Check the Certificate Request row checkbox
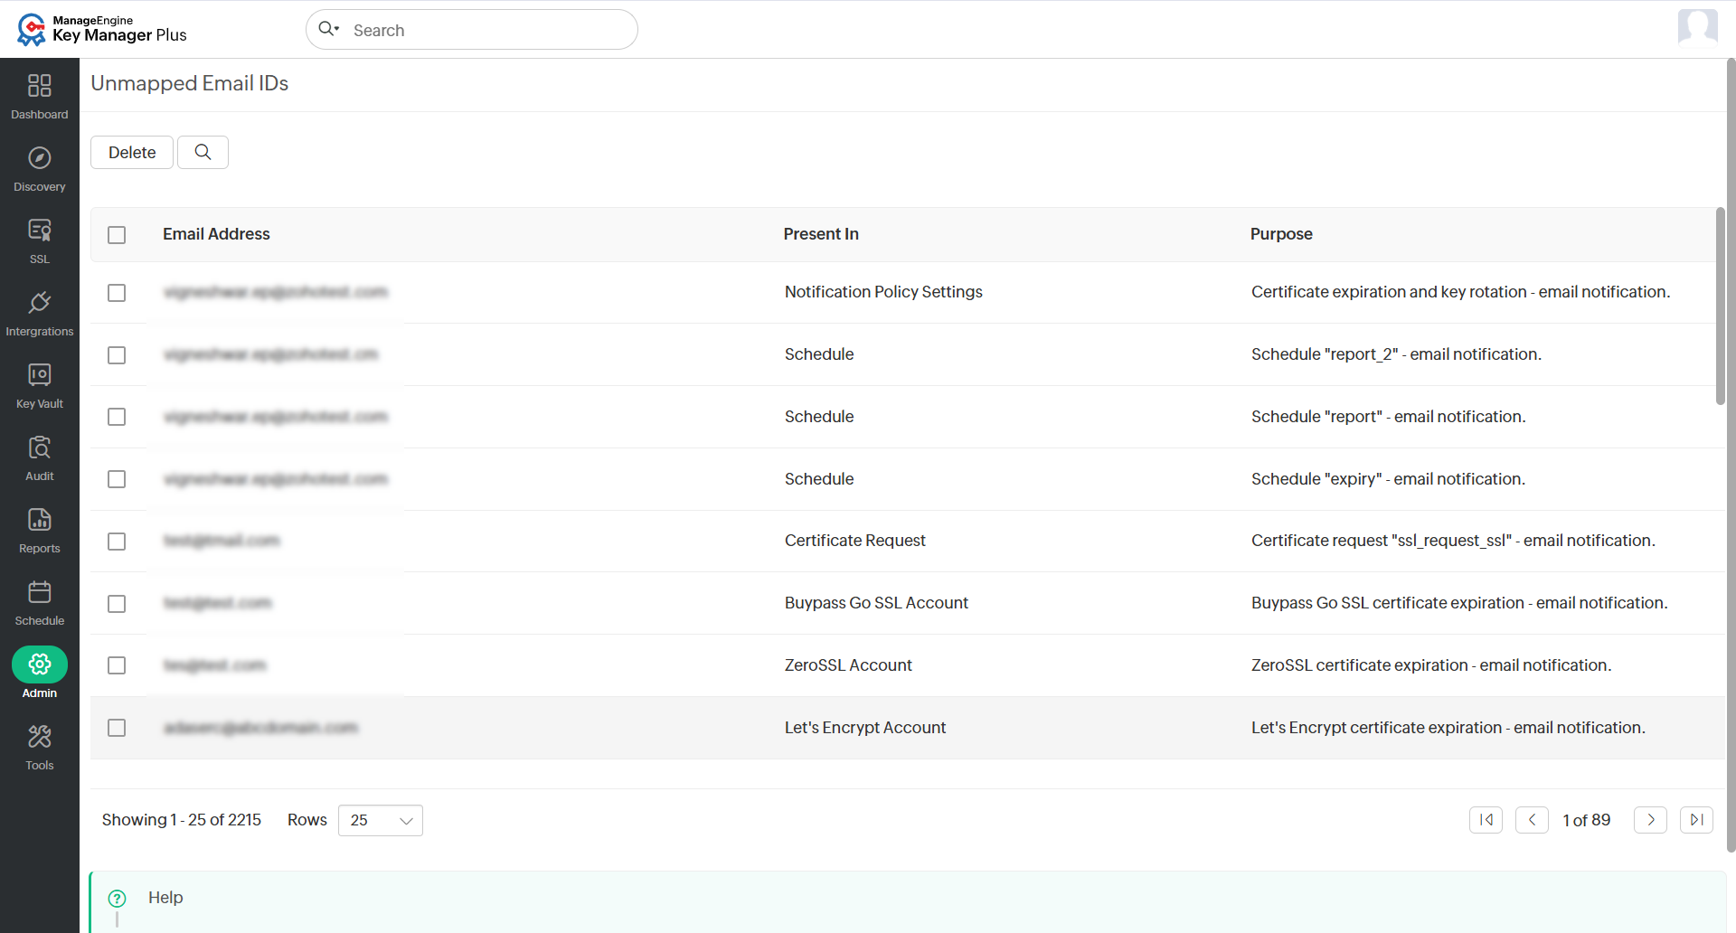 click(117, 542)
